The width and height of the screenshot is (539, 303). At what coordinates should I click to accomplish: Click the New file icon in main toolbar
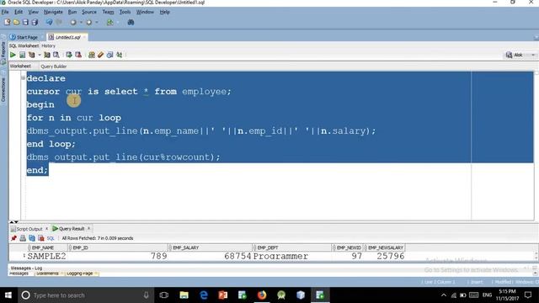[x=8, y=23]
